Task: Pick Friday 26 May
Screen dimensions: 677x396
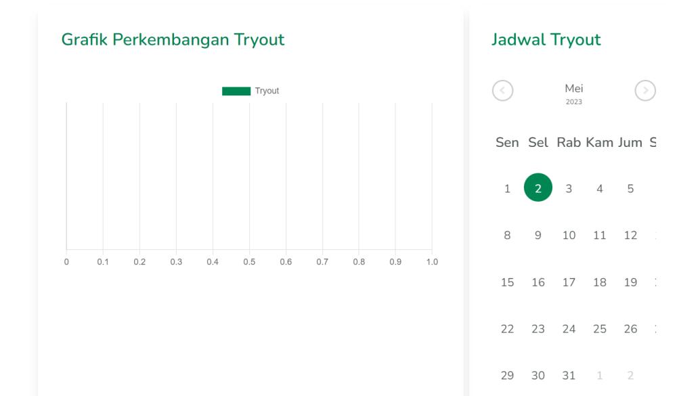Action: click(630, 329)
